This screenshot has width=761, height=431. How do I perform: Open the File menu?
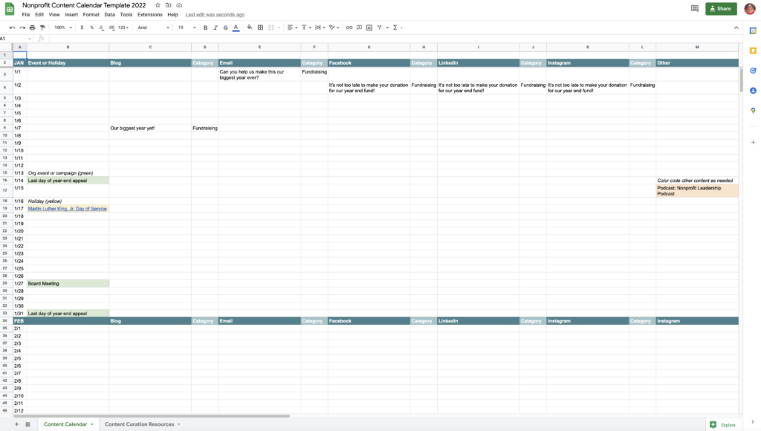coord(26,15)
